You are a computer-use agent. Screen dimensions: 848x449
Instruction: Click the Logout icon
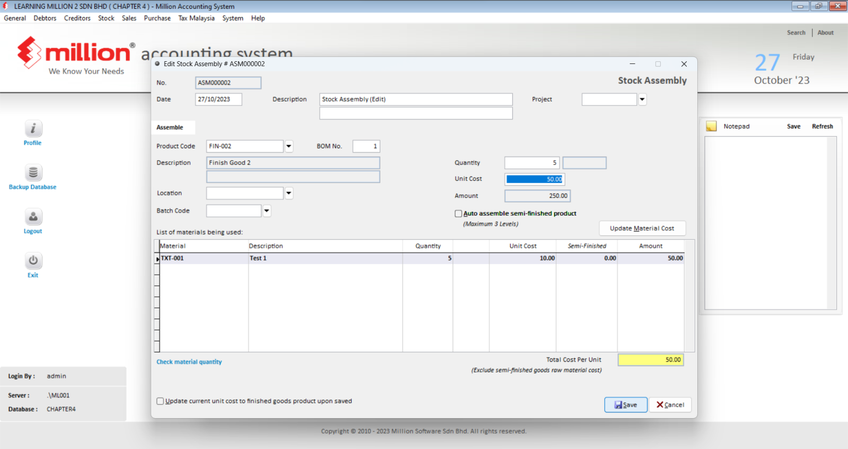pos(33,217)
